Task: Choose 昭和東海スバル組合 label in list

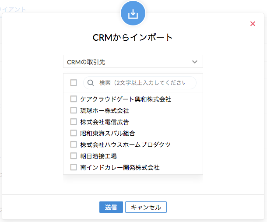Action: (x=108, y=134)
